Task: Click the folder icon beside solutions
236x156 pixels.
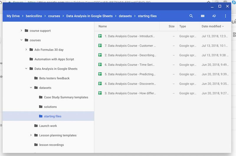Action: click(x=41, y=107)
